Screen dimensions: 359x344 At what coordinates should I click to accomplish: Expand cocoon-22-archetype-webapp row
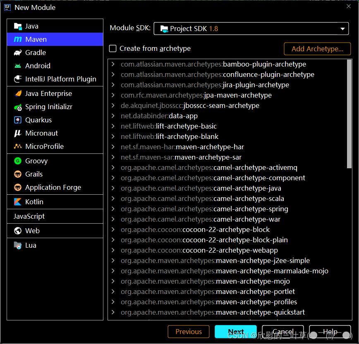click(x=113, y=250)
